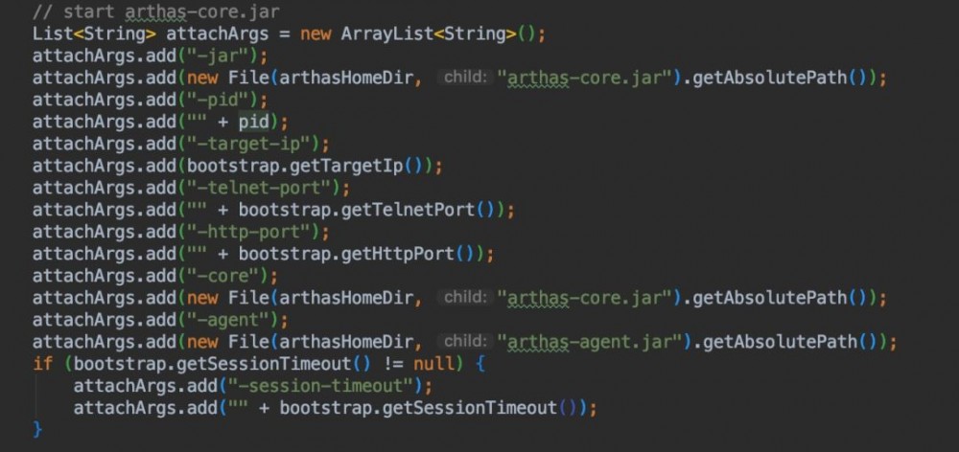Click the "child:" hint before "arthas-agent.jar"

(x=465, y=342)
